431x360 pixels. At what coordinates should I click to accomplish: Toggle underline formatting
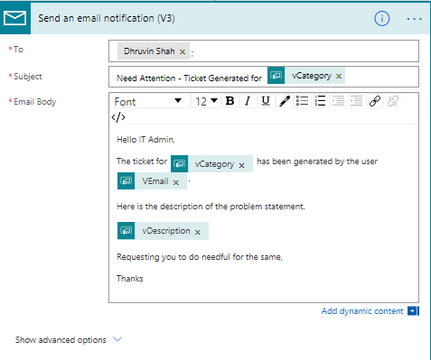pyautogui.click(x=266, y=101)
